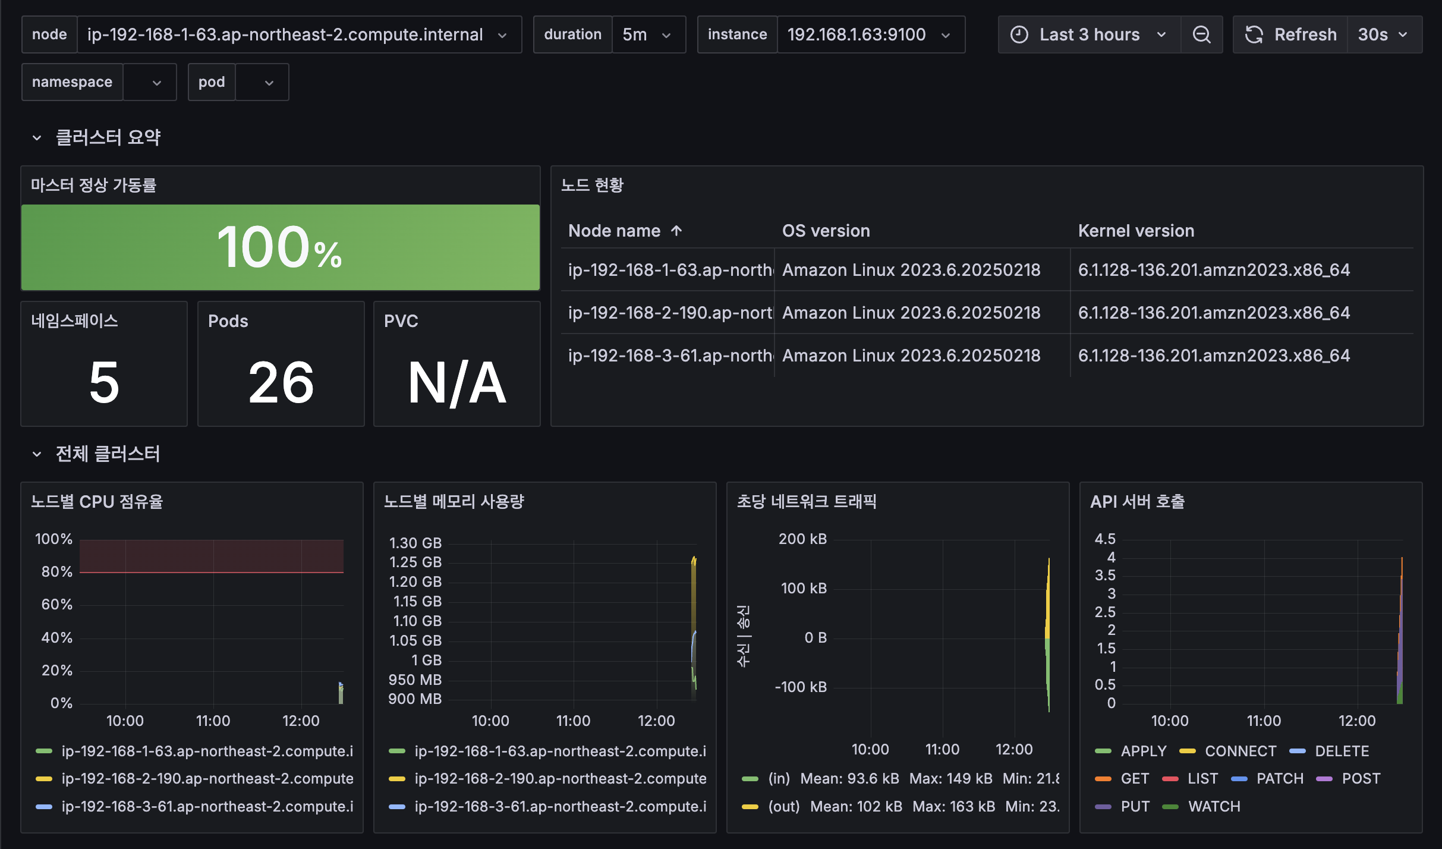The image size is (1442, 849).
Task: Toggle (out) series in network traffic legend
Action: click(x=783, y=807)
